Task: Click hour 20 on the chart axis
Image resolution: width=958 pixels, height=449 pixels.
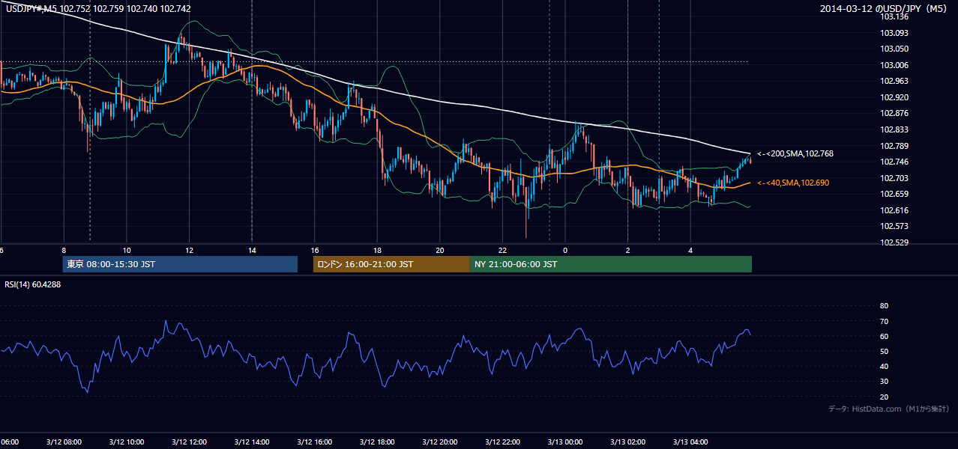Action: [440, 250]
